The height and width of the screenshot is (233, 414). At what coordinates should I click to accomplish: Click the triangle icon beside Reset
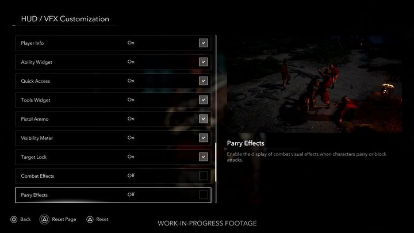point(90,219)
